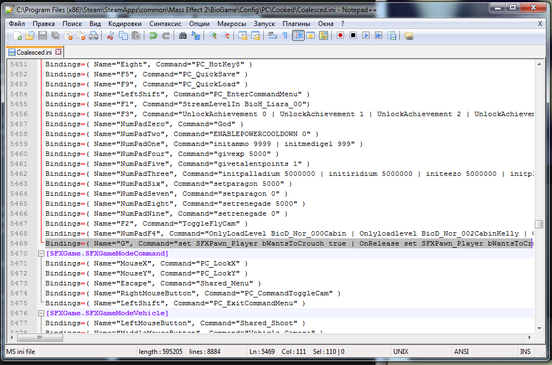
Task: Click the Close file toolbar icon
Action: pos(68,35)
